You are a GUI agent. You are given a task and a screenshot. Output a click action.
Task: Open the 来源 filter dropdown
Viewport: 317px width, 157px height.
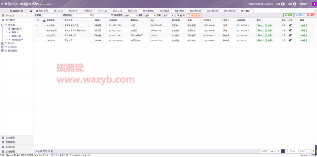coord(150,15)
